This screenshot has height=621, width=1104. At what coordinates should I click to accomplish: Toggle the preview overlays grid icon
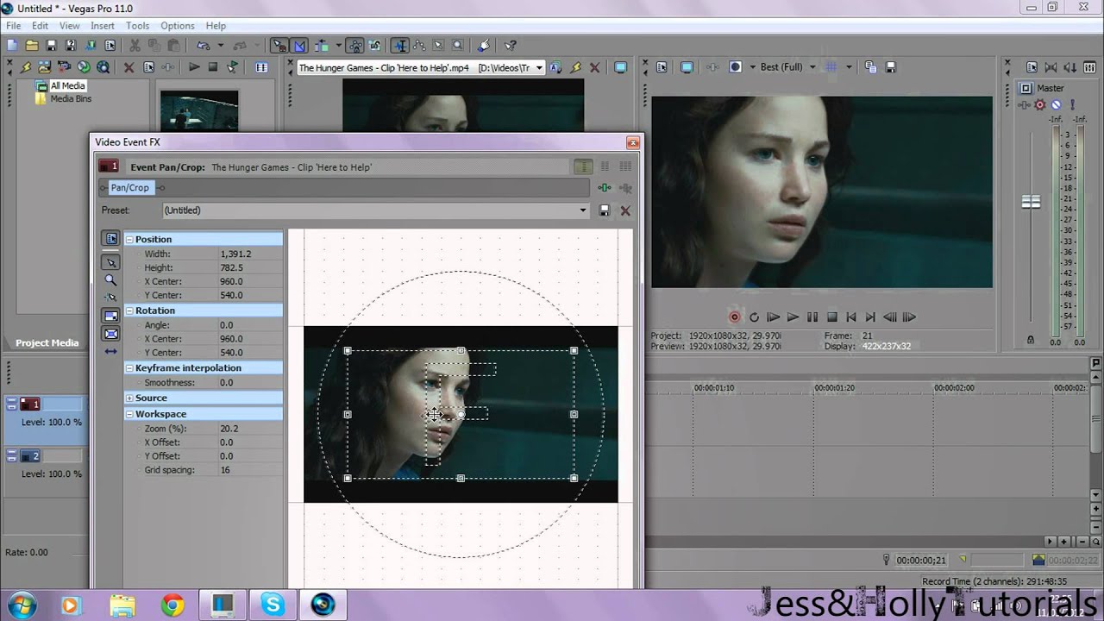tap(831, 67)
